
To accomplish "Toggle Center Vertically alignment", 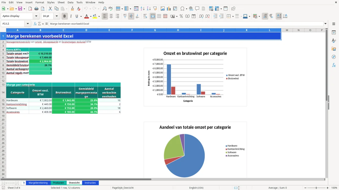I will (x=131, y=16).
